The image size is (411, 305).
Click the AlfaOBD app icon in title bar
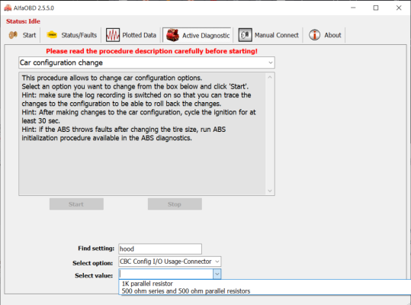8,8
